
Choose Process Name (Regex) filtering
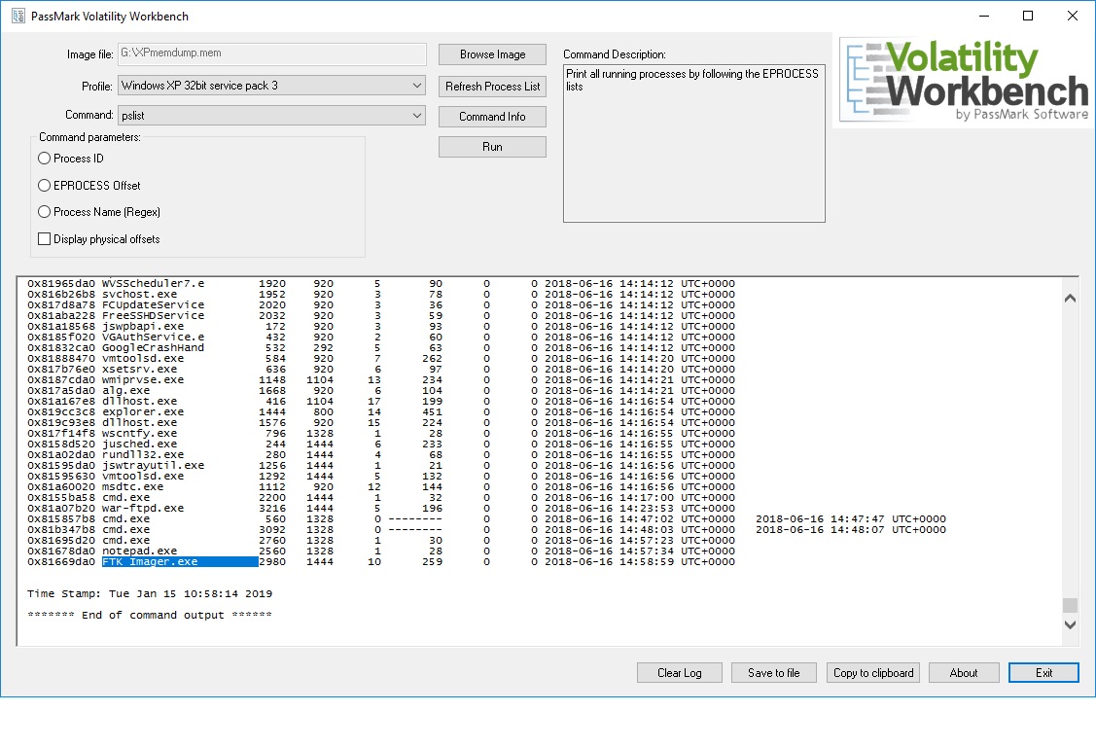44,211
